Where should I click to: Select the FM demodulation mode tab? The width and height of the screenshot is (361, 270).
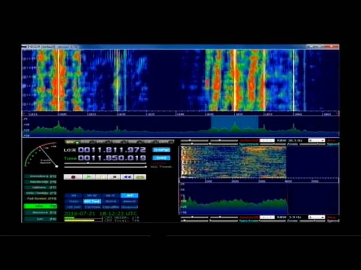(103, 142)
